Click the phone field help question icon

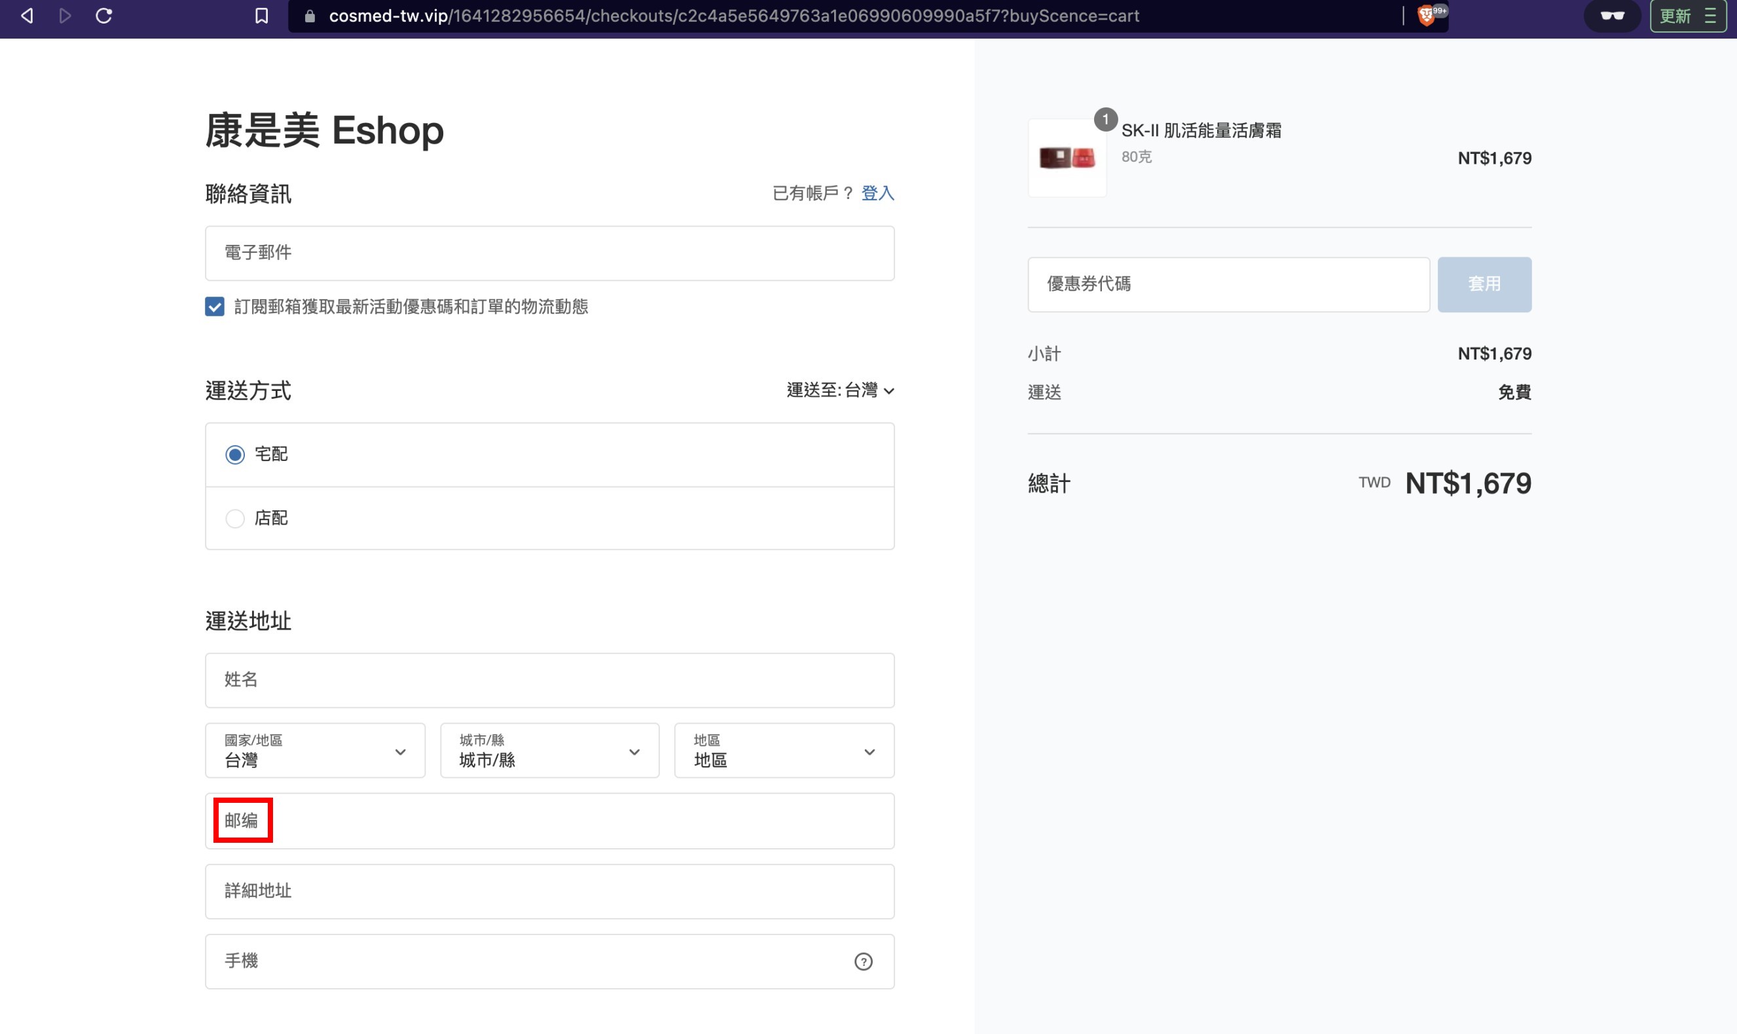(863, 961)
